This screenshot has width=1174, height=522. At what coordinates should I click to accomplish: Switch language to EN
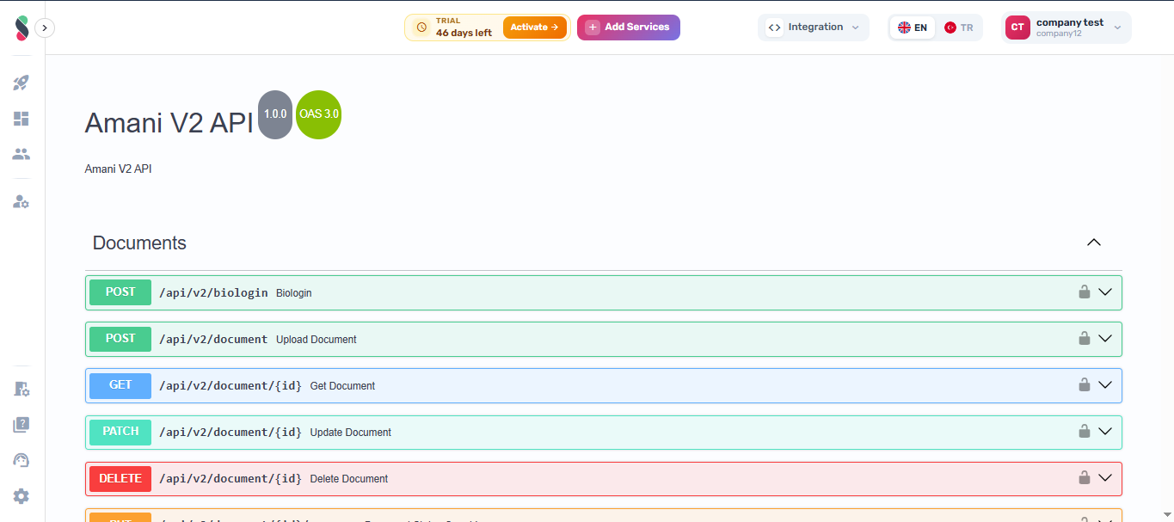click(x=913, y=28)
